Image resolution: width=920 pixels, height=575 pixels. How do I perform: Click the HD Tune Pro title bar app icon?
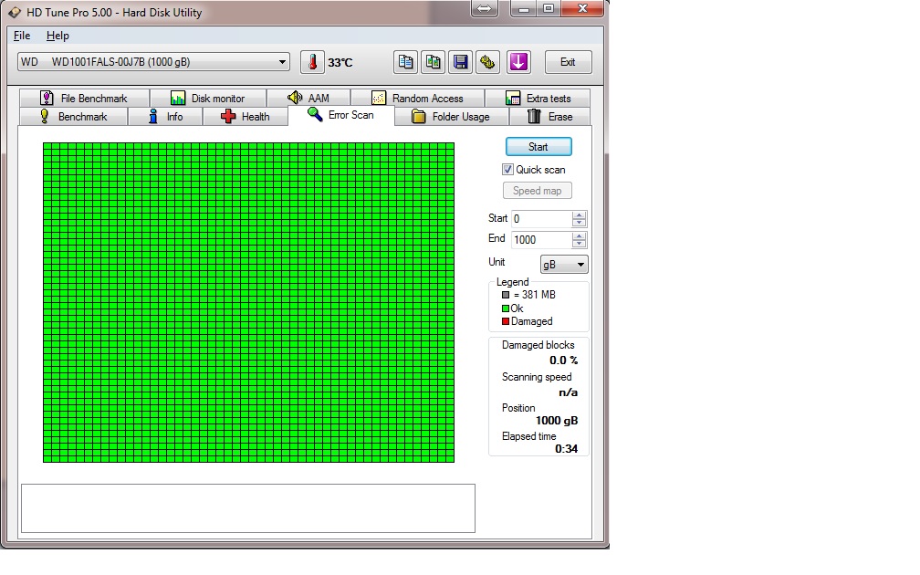tap(14, 13)
